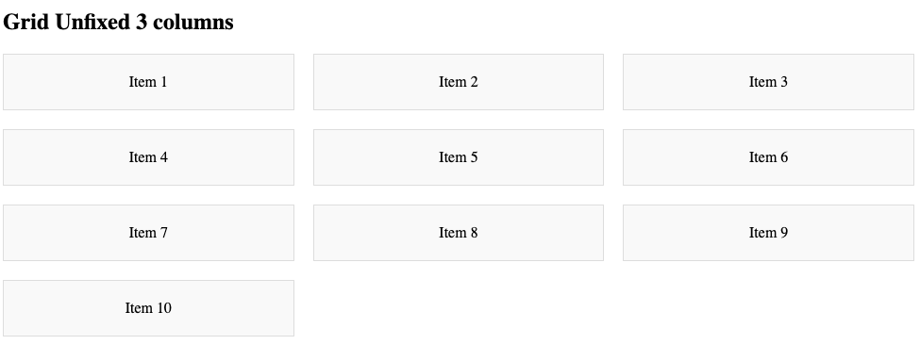Click the Item 7 box
920x361 pixels.
148,233
